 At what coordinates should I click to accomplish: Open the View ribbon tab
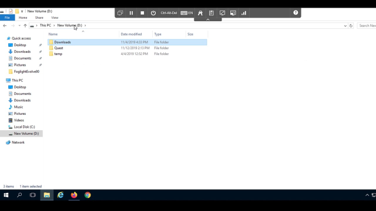(x=55, y=18)
